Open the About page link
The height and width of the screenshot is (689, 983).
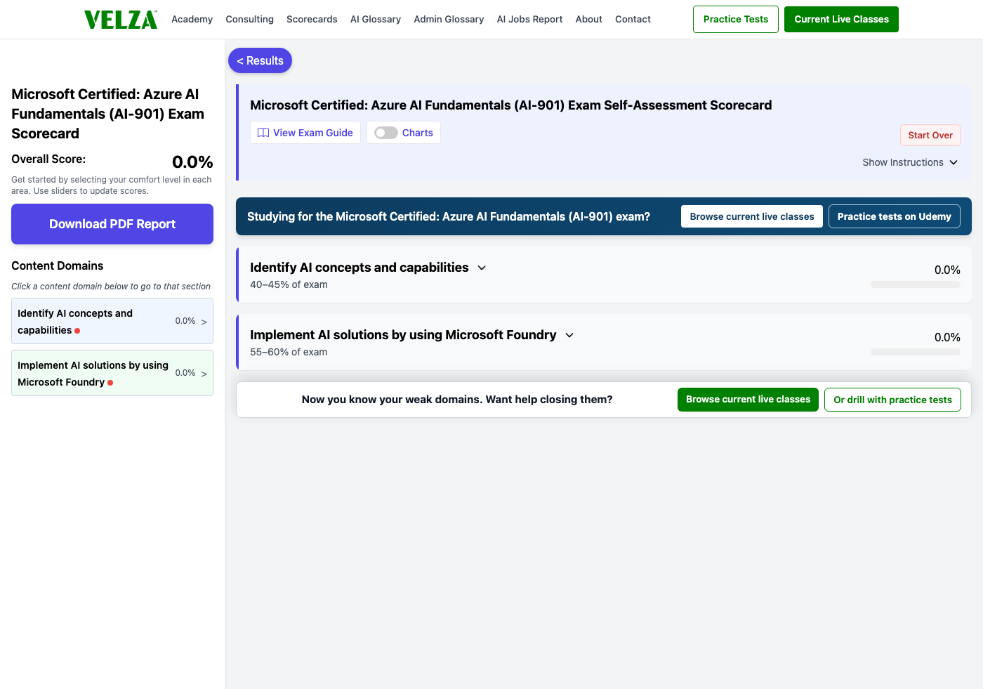tap(588, 20)
